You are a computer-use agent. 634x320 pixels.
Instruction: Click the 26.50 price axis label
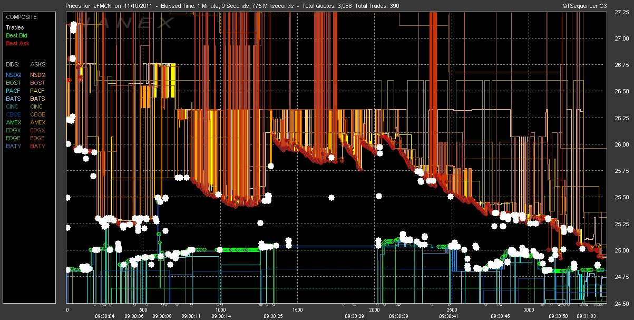(x=621, y=91)
